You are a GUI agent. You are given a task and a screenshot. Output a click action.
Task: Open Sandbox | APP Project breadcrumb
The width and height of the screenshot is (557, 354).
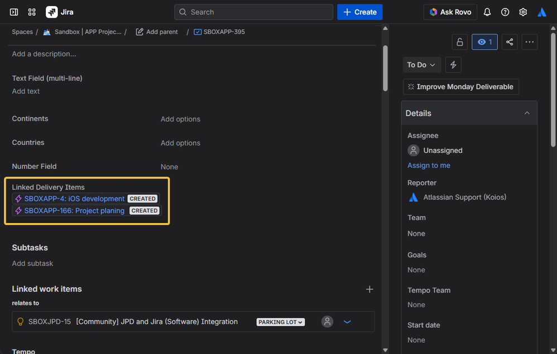88,32
